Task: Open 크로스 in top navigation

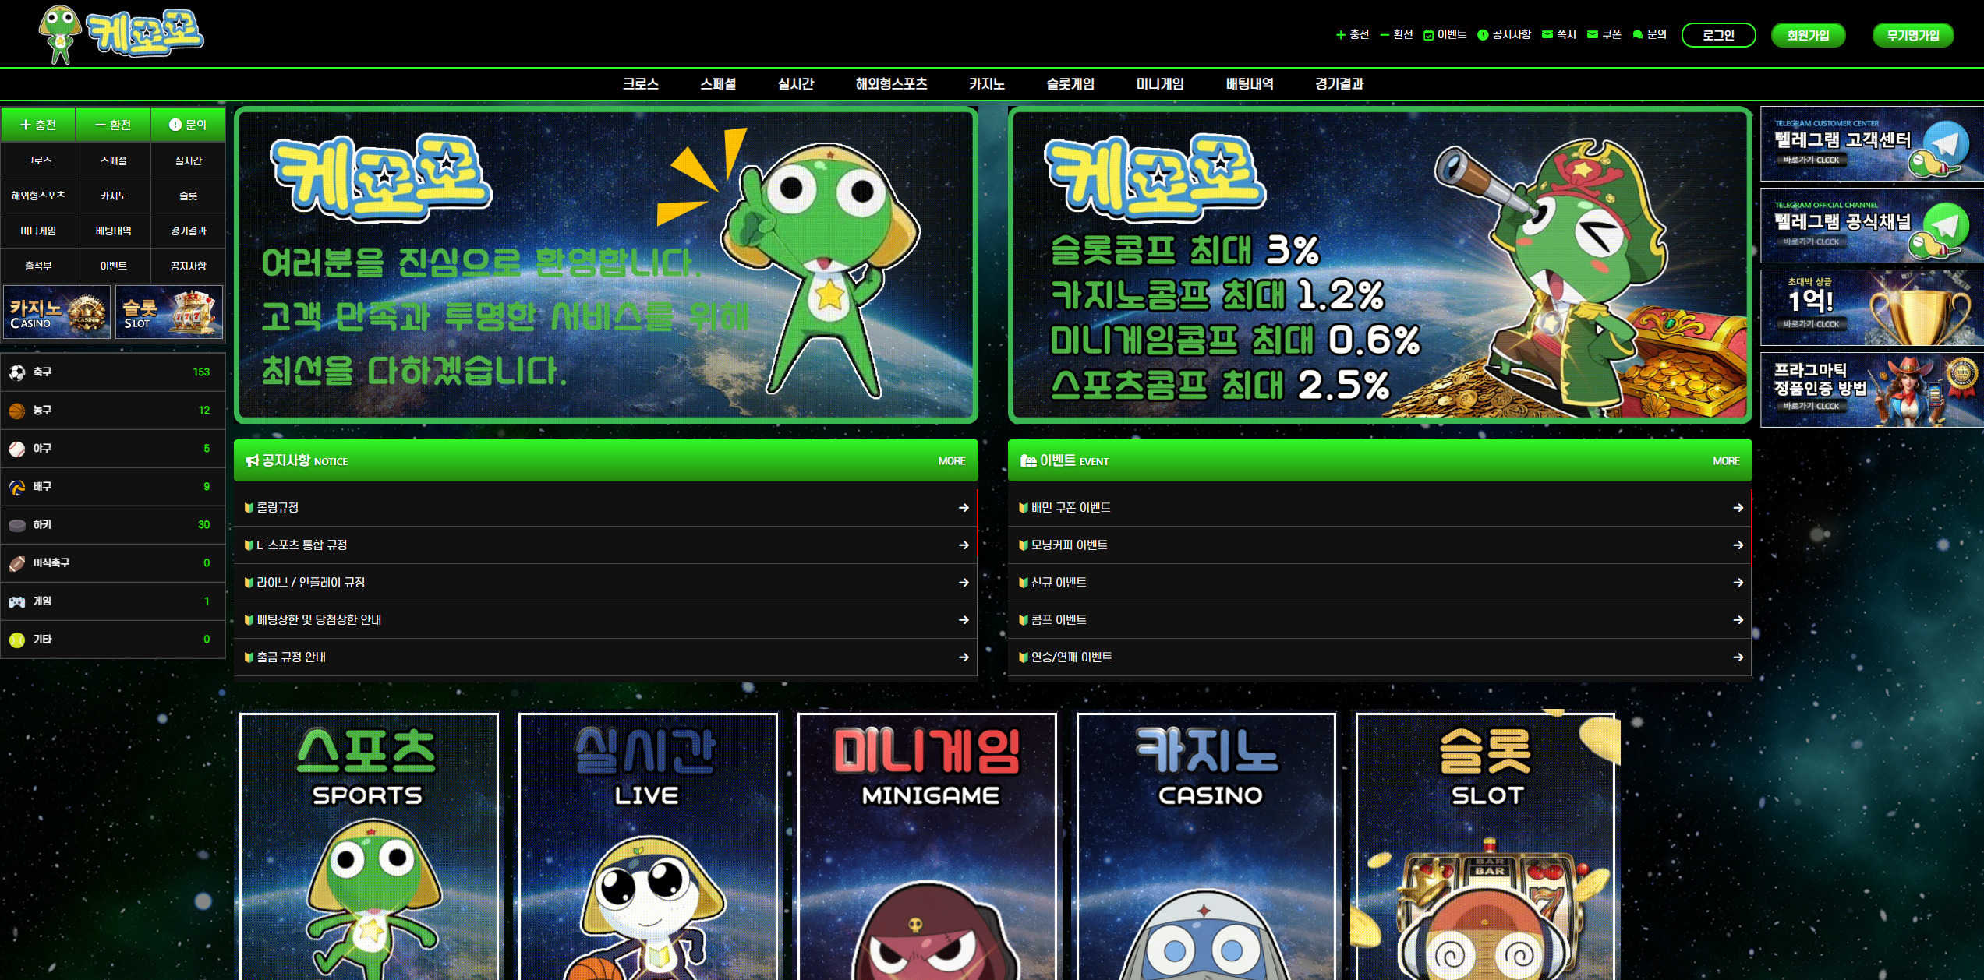Action: pos(640,84)
